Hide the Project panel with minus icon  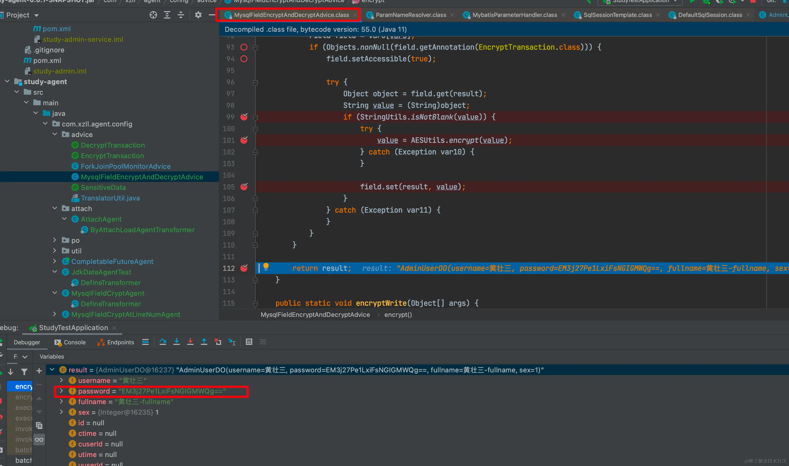pyautogui.click(x=212, y=15)
